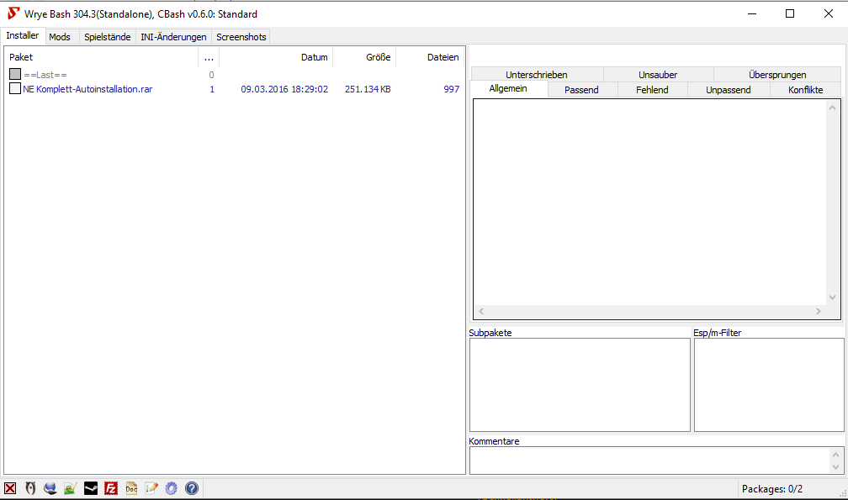Show the Überschrieben tab
This screenshot has width=848, height=500.
point(536,75)
